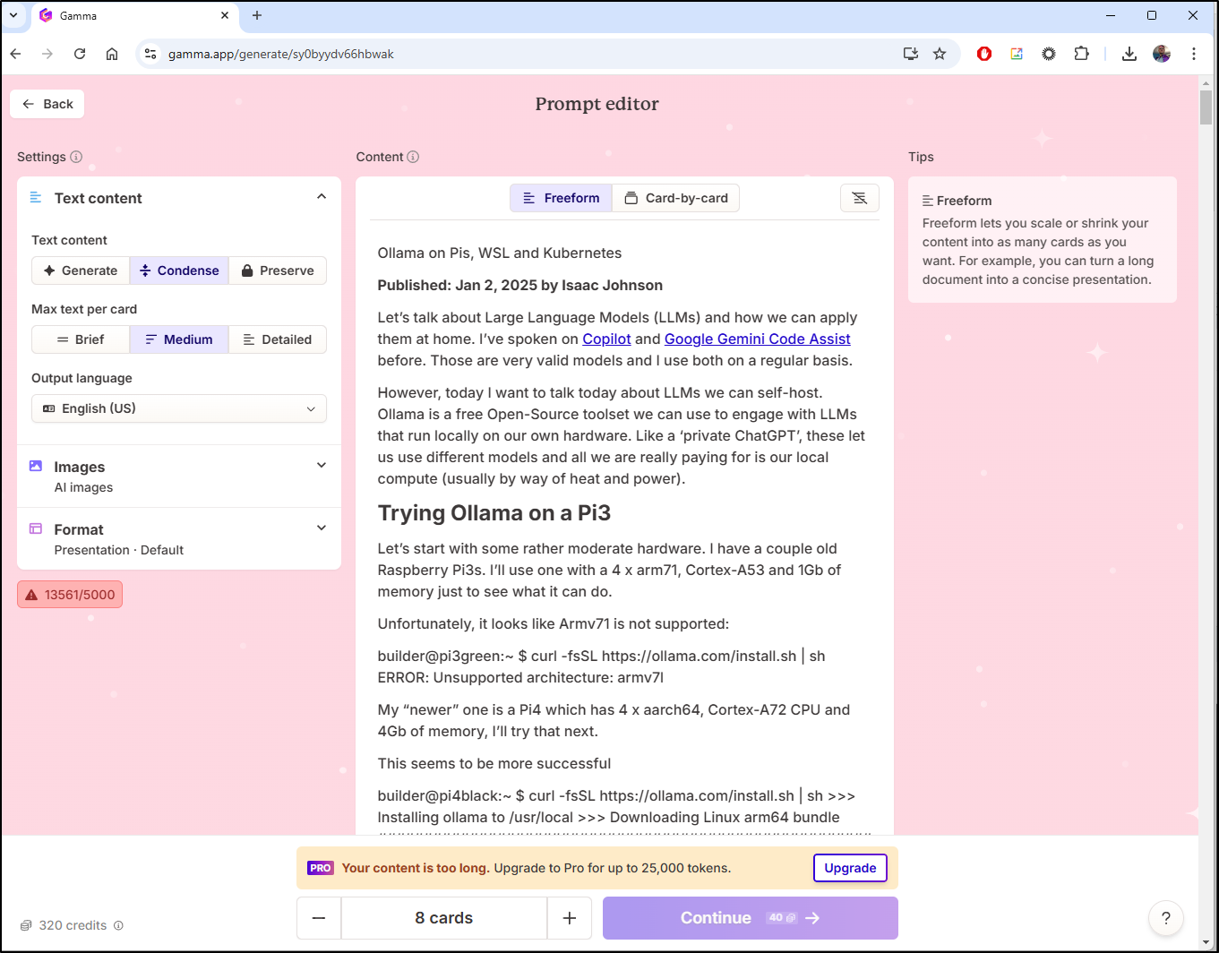Image resolution: width=1219 pixels, height=953 pixels.
Task: Click the page vertical scrollbar thumb
Action: pos(1206,107)
